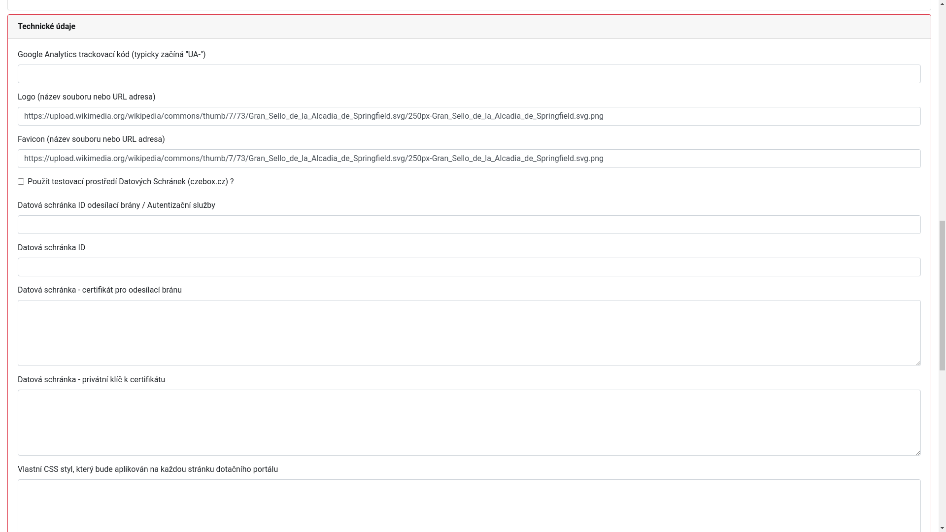This screenshot has width=946, height=532.
Task: Click into the Logo URL input field
Action: pyautogui.click(x=469, y=116)
